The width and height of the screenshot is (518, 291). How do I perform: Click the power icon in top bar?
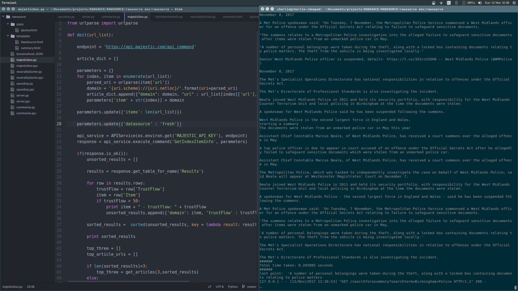pyautogui.click(x=514, y=3)
